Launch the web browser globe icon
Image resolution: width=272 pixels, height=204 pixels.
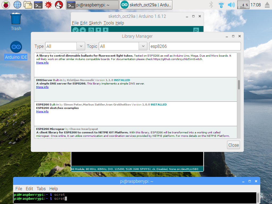17,5
